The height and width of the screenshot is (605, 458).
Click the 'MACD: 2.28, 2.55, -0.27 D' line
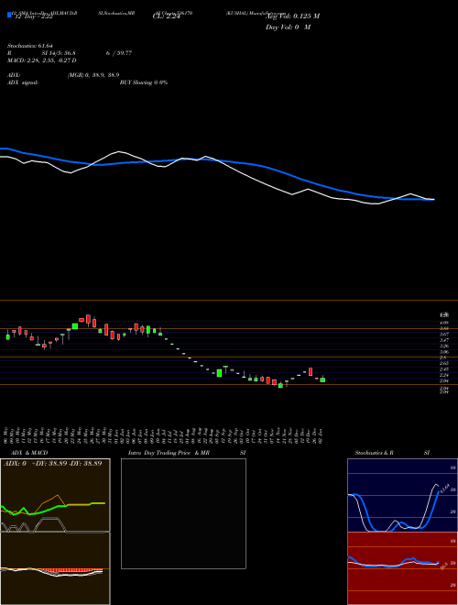(42, 60)
